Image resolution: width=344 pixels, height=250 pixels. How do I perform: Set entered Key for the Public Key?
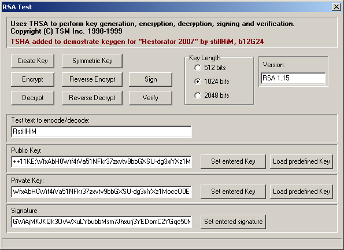[x=233, y=161]
